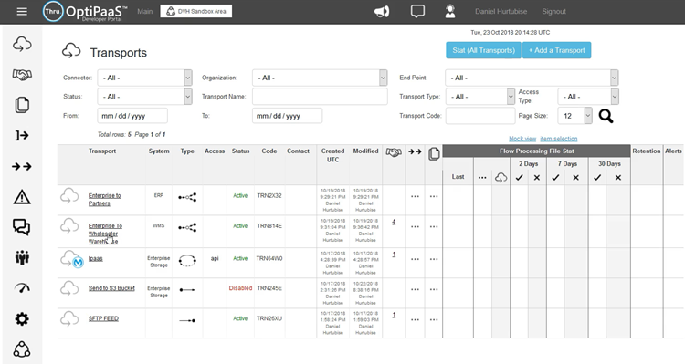This screenshot has width=685, height=364.
Task: Open Send to S3 Bucket transport link
Action: 111,288
